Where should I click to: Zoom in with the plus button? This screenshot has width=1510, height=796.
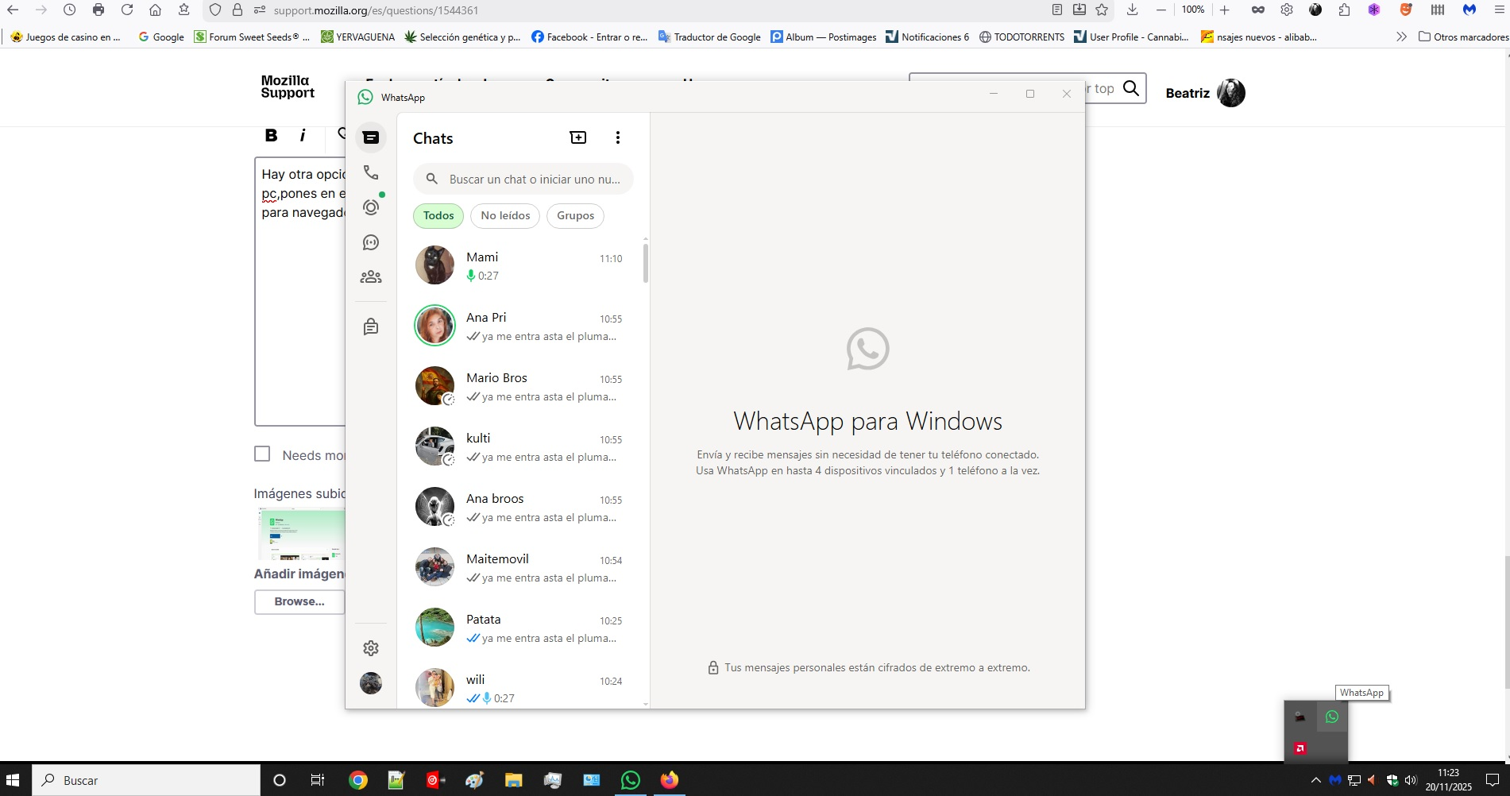point(1225,10)
